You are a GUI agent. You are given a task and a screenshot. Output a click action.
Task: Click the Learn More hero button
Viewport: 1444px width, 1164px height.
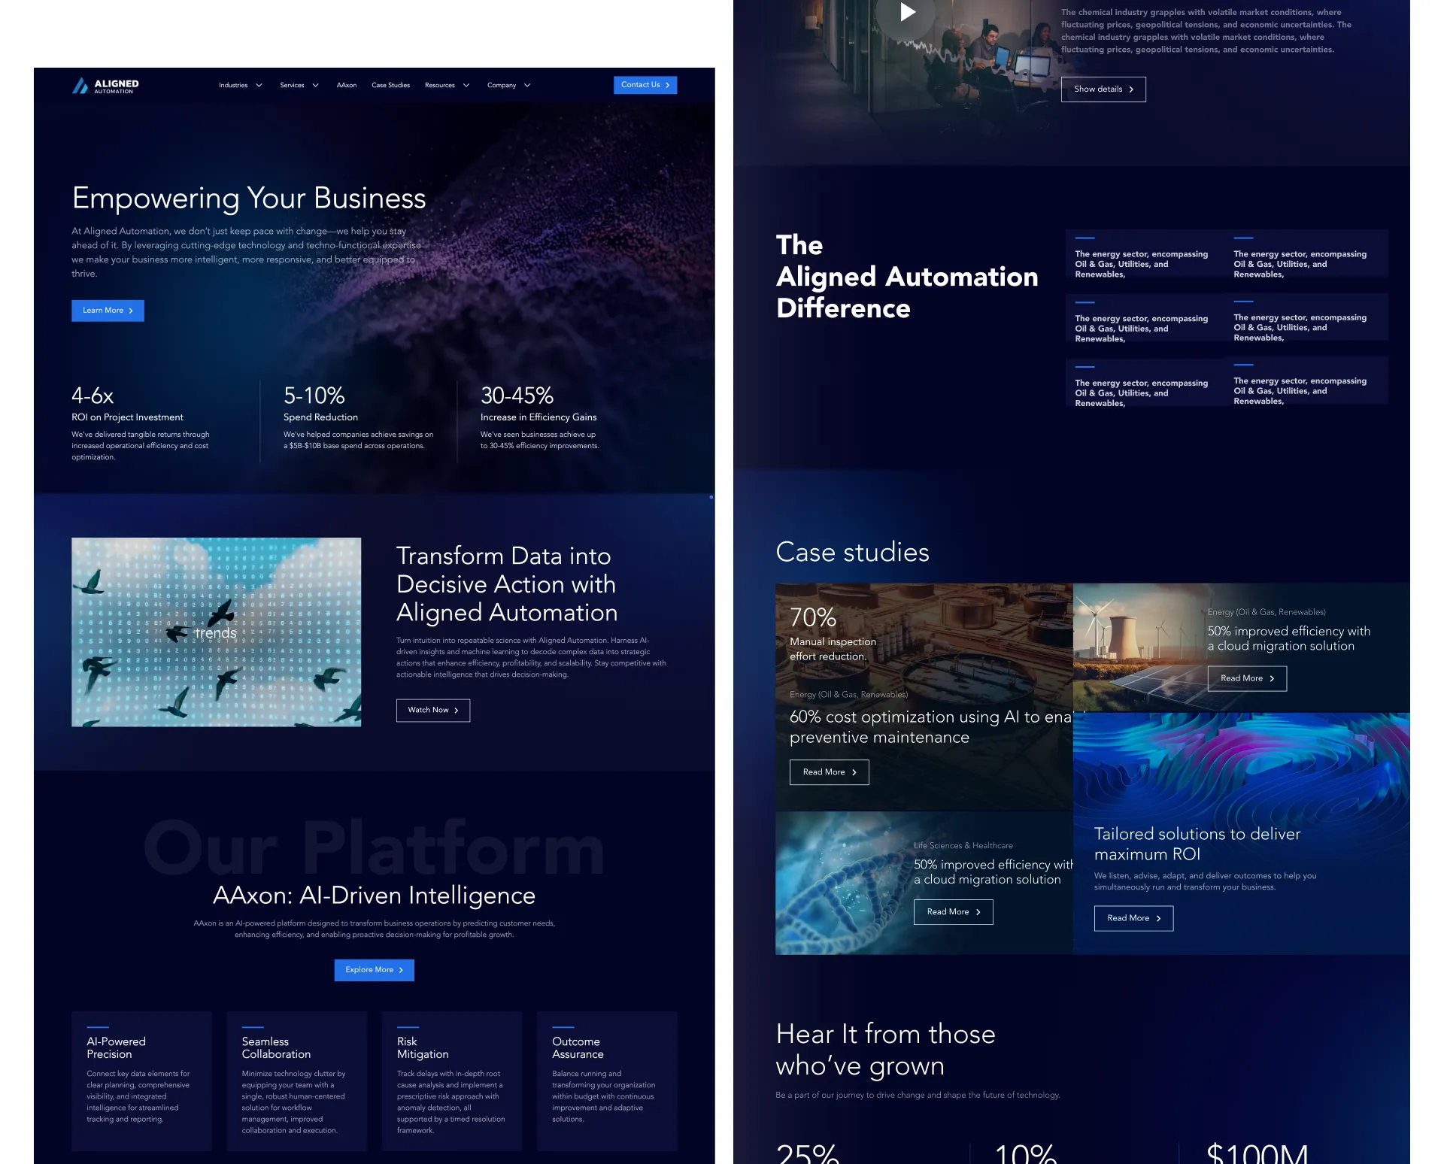tap(108, 311)
